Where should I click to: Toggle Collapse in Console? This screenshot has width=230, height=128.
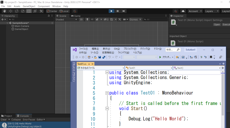[16, 119]
